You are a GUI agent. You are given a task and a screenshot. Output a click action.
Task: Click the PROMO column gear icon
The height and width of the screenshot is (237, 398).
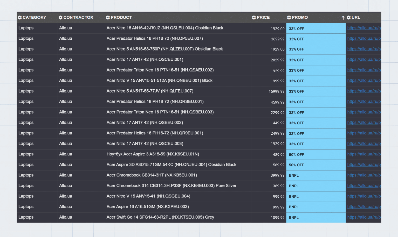click(289, 18)
